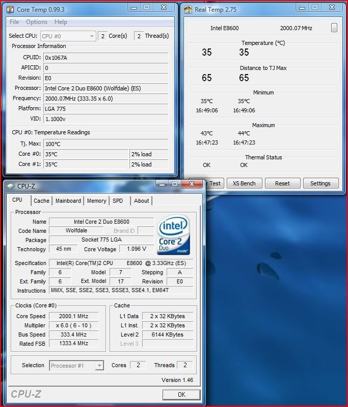Click Intel E8600 label in Real Temp
Screen dimensions: 348x407
pos(225,28)
